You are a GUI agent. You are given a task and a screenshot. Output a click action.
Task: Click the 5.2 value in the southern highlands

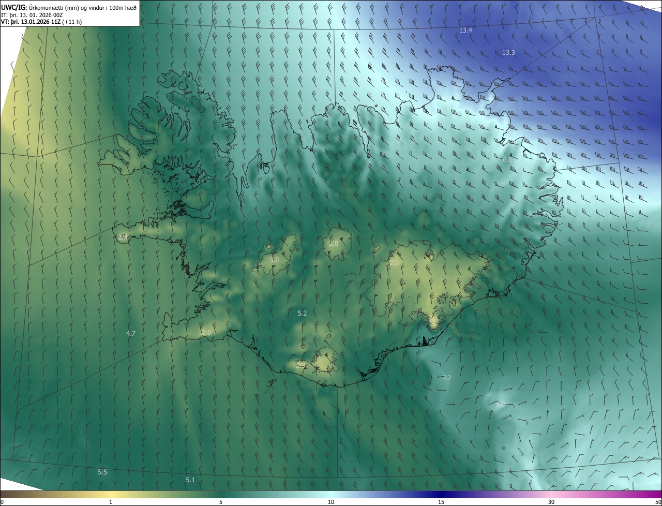coord(302,314)
